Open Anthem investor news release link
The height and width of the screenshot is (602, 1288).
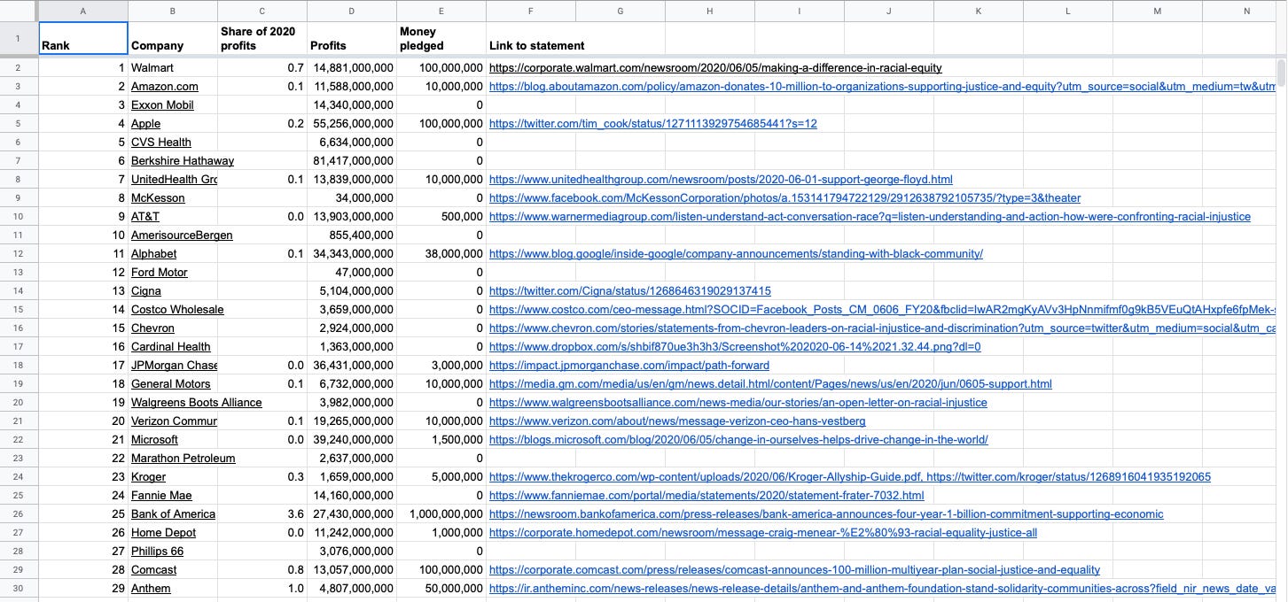pyautogui.click(x=882, y=589)
